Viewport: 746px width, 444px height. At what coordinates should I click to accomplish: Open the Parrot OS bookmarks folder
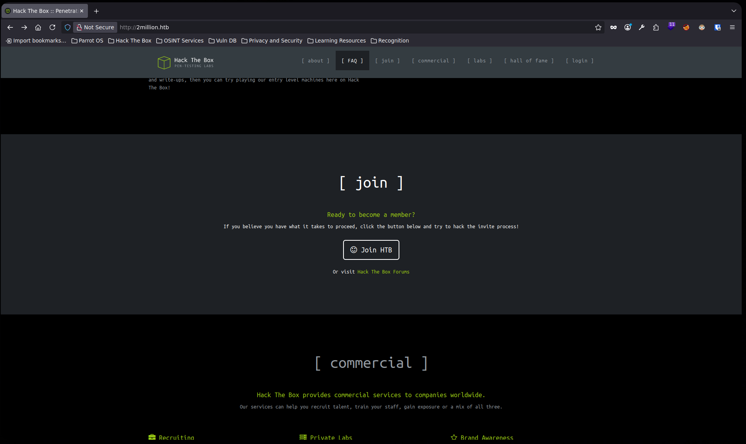pos(88,41)
